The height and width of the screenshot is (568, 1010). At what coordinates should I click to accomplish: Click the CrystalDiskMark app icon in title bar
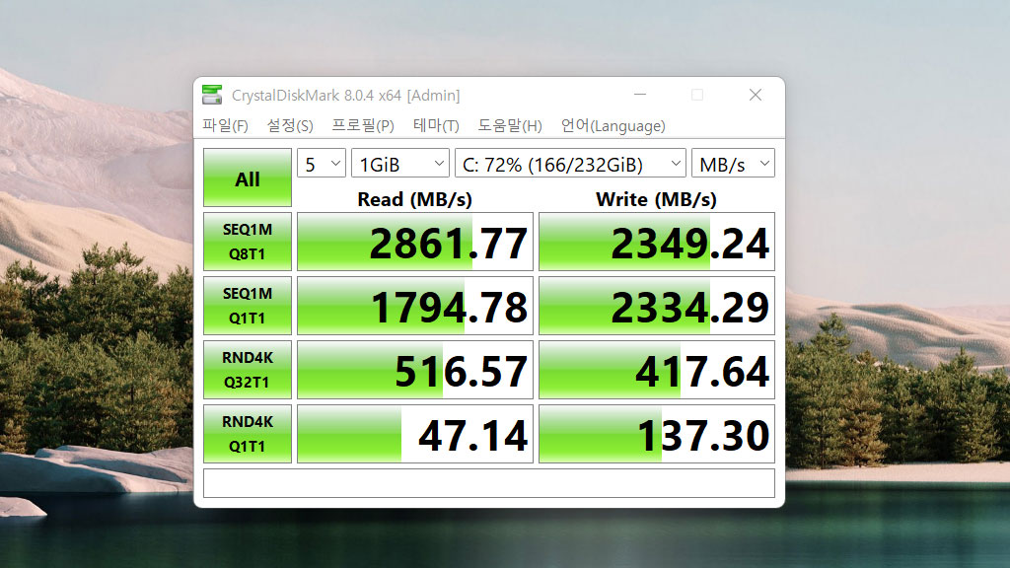212,95
